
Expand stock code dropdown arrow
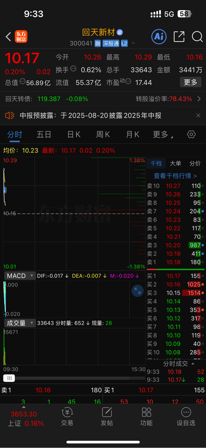(133, 43)
